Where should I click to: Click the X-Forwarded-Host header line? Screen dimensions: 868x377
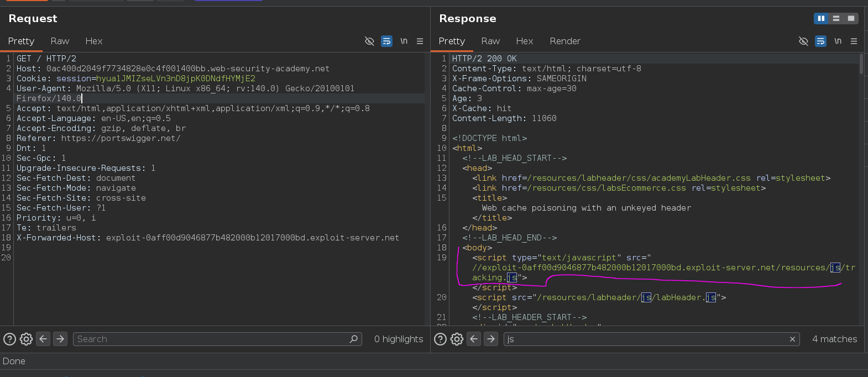[x=208, y=238]
